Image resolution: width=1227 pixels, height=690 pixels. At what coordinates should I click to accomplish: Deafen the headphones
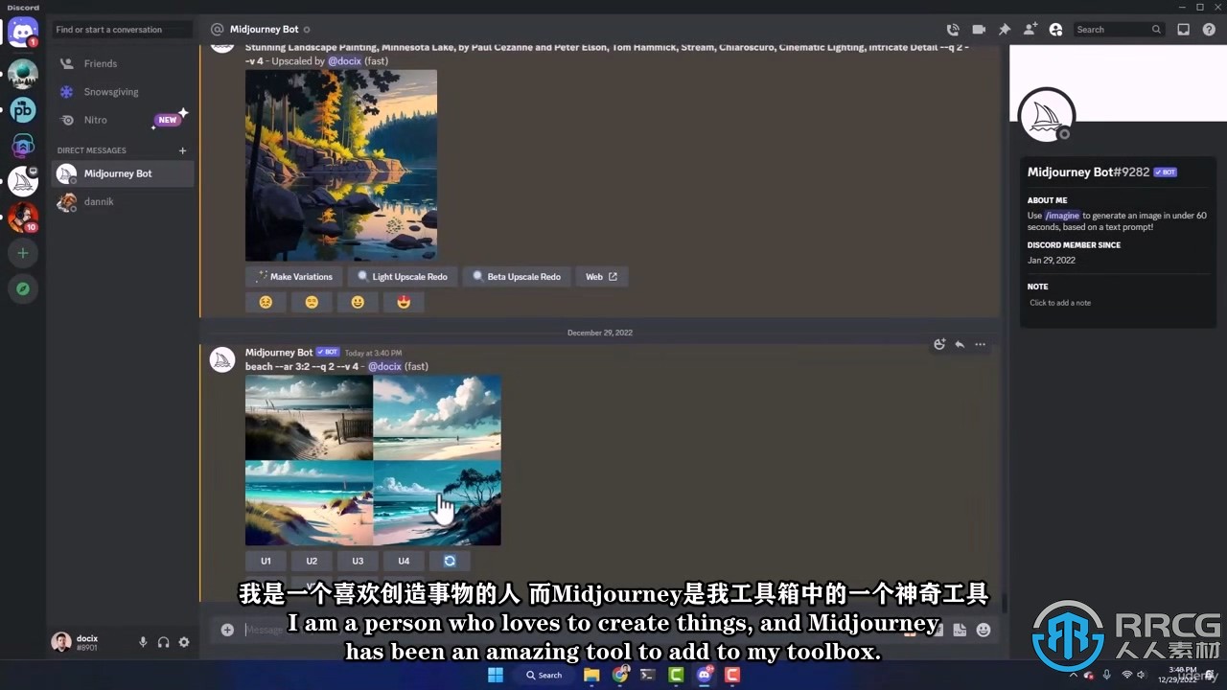click(x=164, y=642)
